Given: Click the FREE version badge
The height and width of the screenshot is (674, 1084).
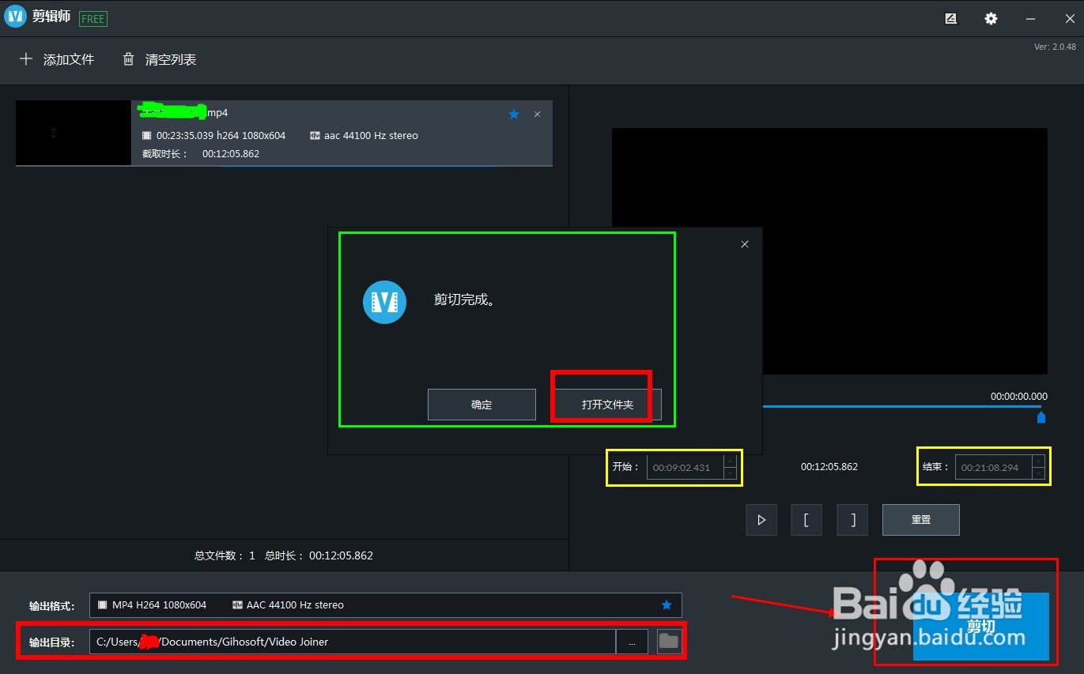Looking at the screenshot, I should pyautogui.click(x=93, y=18).
